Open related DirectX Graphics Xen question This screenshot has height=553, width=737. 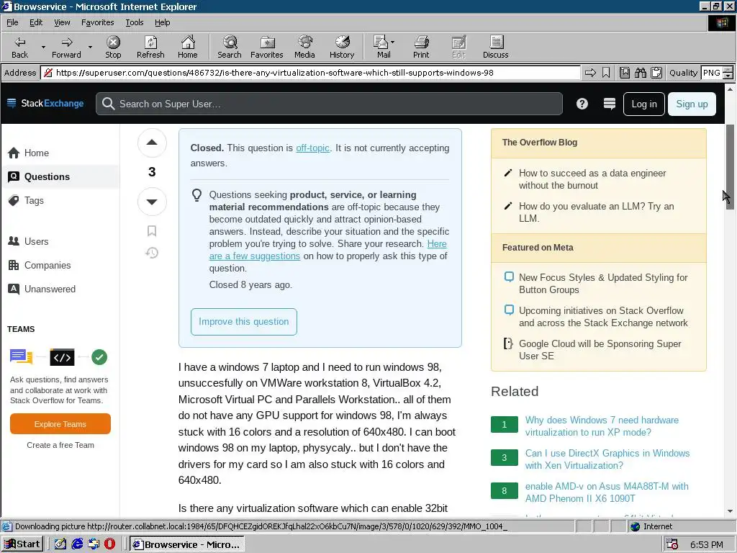click(607, 459)
